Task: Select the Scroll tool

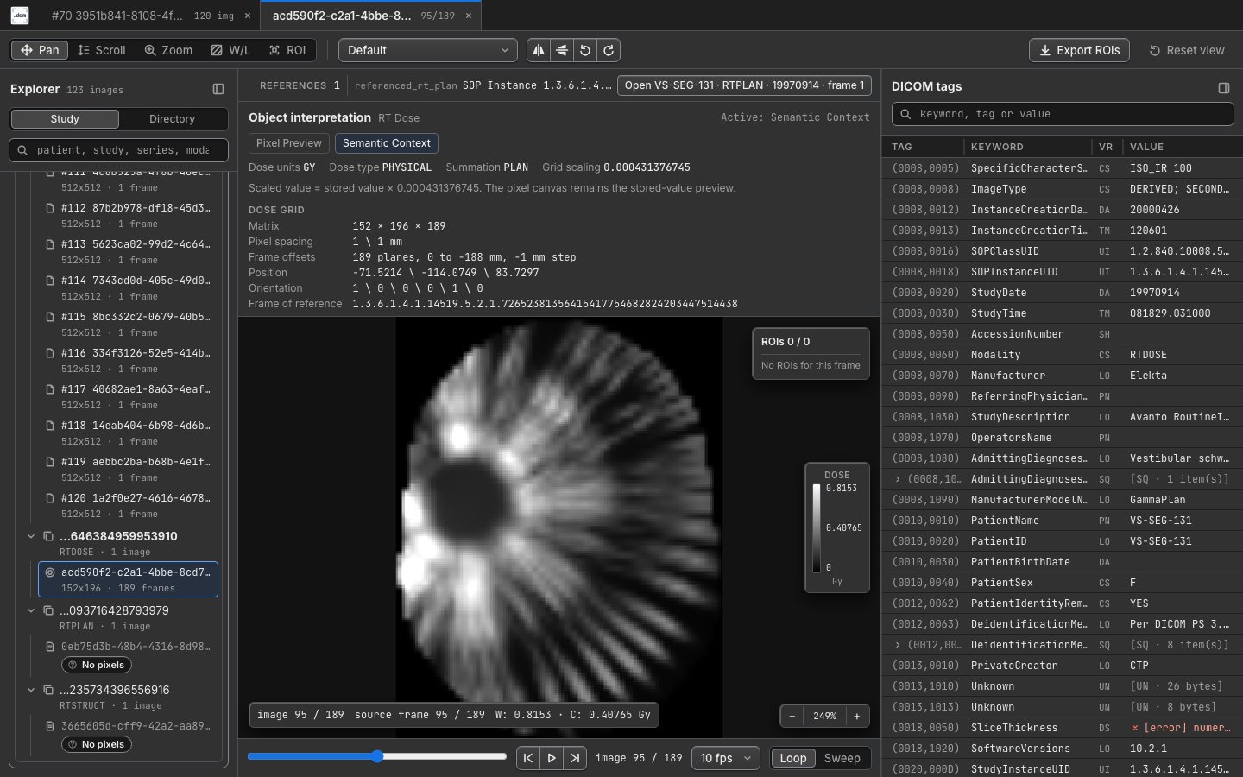Action: (102, 50)
